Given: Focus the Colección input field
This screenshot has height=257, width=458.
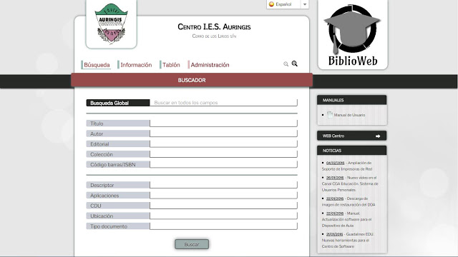Looking at the screenshot, I should (x=223, y=154).
